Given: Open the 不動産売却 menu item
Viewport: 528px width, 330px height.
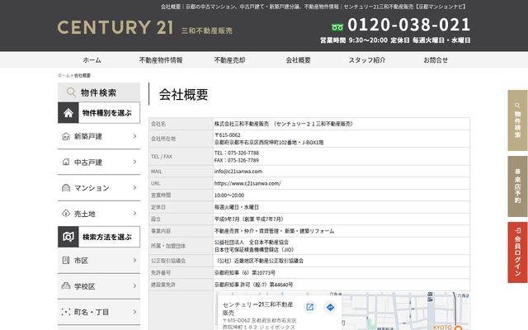Looking at the screenshot, I should [229, 60].
